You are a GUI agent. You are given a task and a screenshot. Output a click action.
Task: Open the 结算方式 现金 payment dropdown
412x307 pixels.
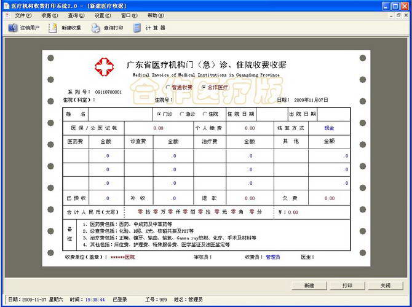[x=329, y=128]
